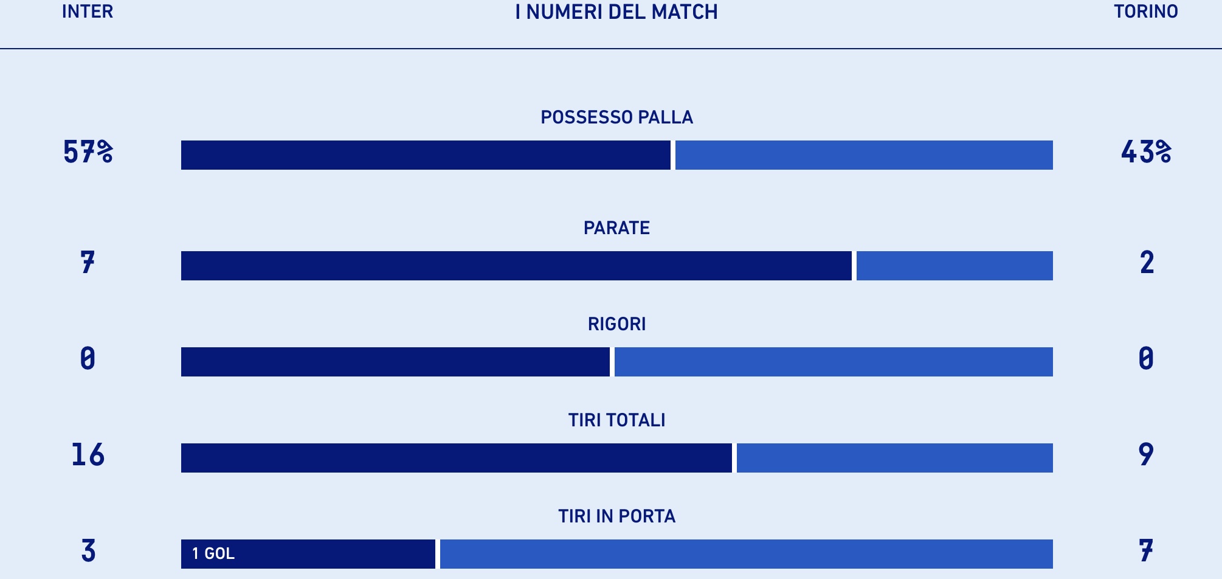Image resolution: width=1222 pixels, height=579 pixels.
Task: Click the TORINO team header
Action: coord(1146,12)
